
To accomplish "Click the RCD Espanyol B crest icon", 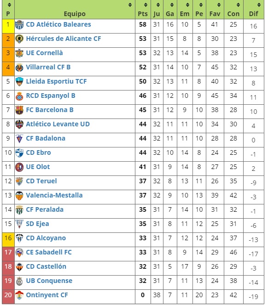I will [x=19, y=96].
